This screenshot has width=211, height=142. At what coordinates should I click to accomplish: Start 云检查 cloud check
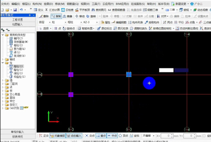tap(68, 10)
